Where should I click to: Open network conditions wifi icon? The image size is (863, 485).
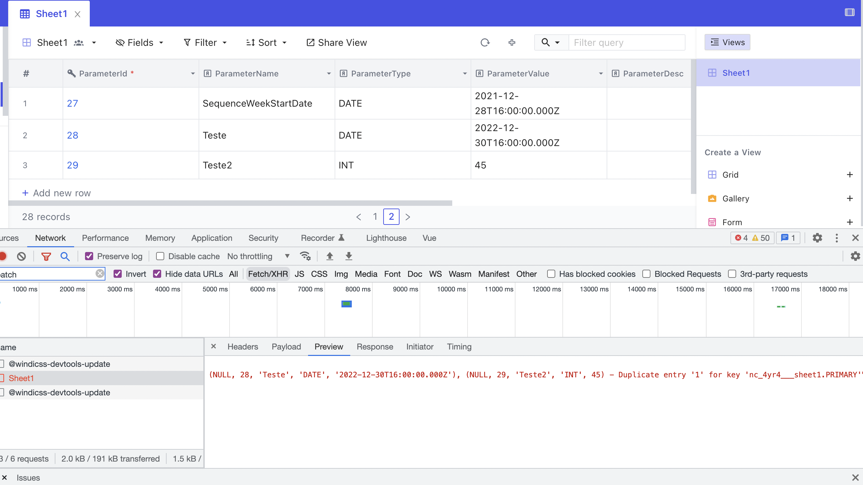(x=305, y=256)
